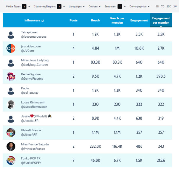The width and height of the screenshot is (179, 169).
Task: Switch to the 30D time range
Action: coord(169,6)
